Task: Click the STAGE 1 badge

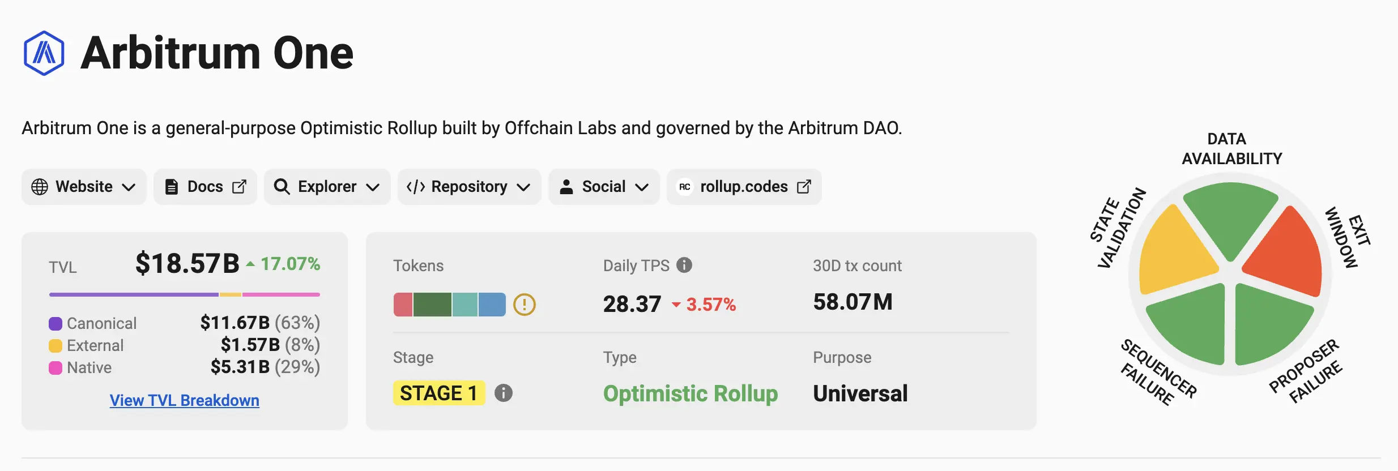Action: [x=439, y=393]
